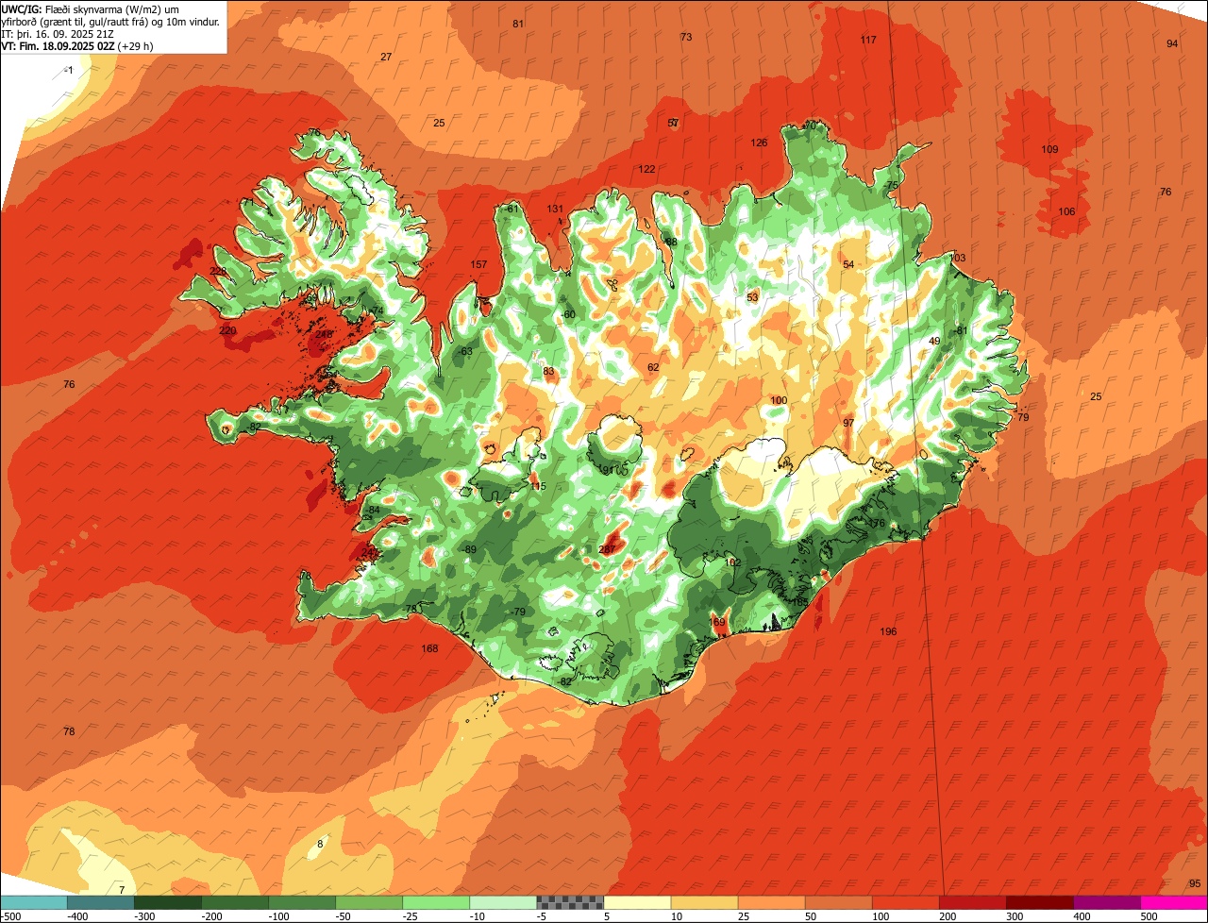The height and width of the screenshot is (923, 1208).
Task: Click the legend label '-400'
Action: point(78,916)
